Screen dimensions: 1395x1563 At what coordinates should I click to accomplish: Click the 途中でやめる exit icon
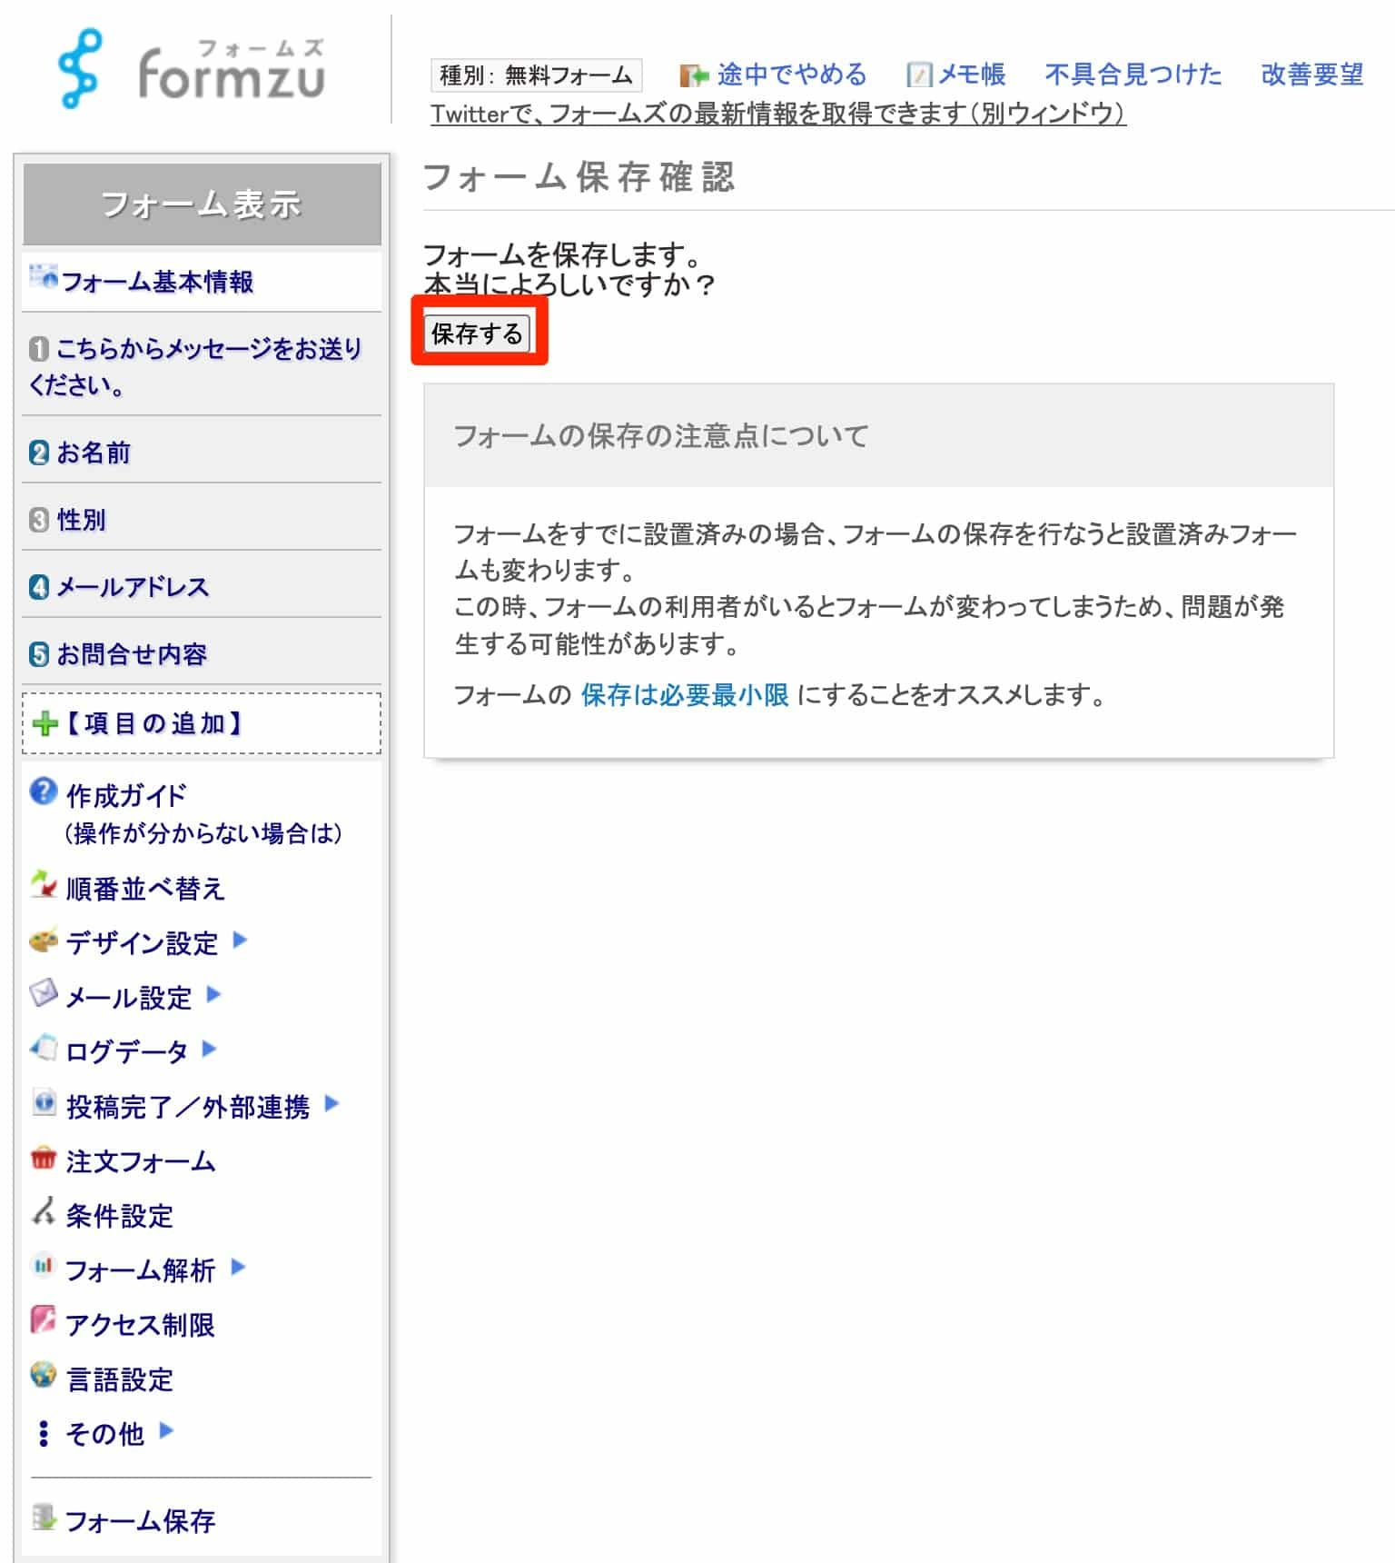(x=694, y=75)
